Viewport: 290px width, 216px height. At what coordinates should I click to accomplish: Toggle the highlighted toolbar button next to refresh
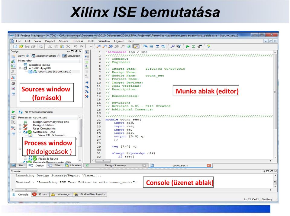point(136,46)
